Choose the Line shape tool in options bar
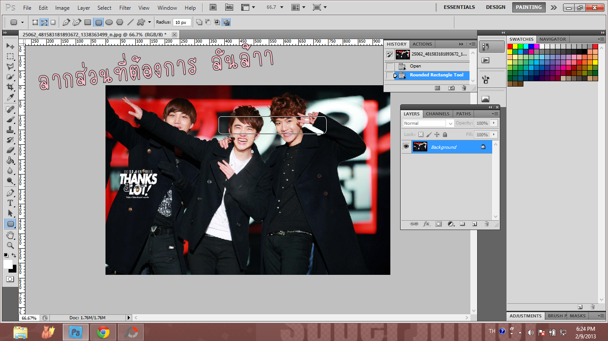Image resolution: width=608 pixels, height=341 pixels. pos(130,22)
